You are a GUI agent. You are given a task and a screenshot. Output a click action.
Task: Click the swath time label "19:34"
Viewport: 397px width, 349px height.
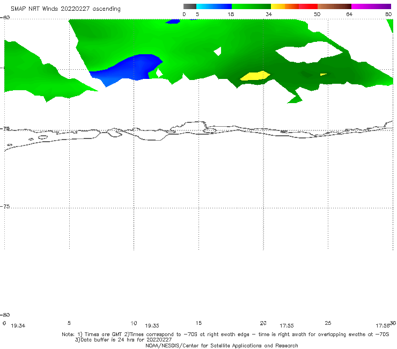[18, 326]
